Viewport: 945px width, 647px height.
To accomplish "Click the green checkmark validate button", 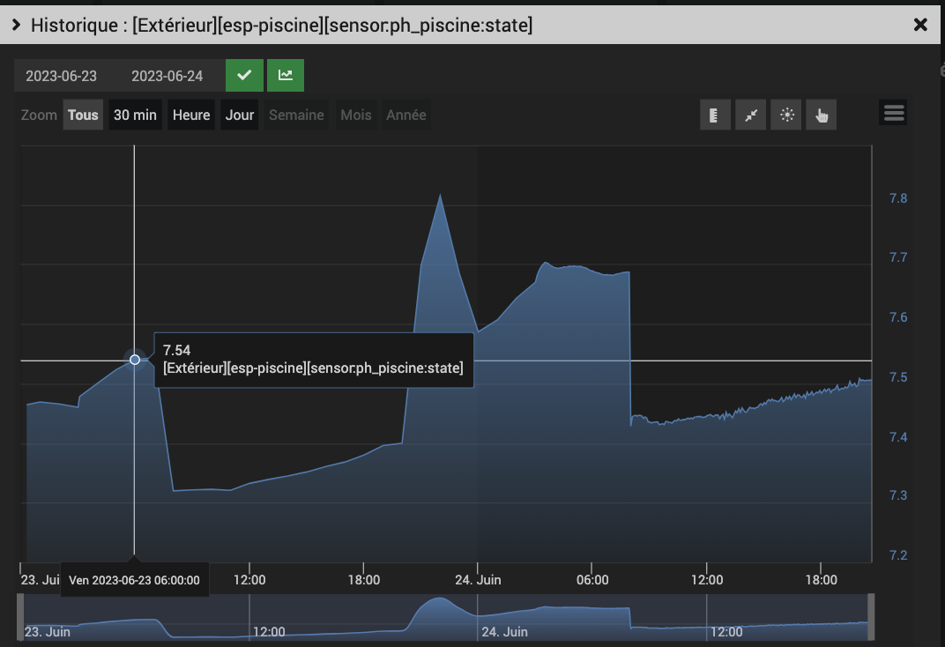I will click(x=244, y=75).
